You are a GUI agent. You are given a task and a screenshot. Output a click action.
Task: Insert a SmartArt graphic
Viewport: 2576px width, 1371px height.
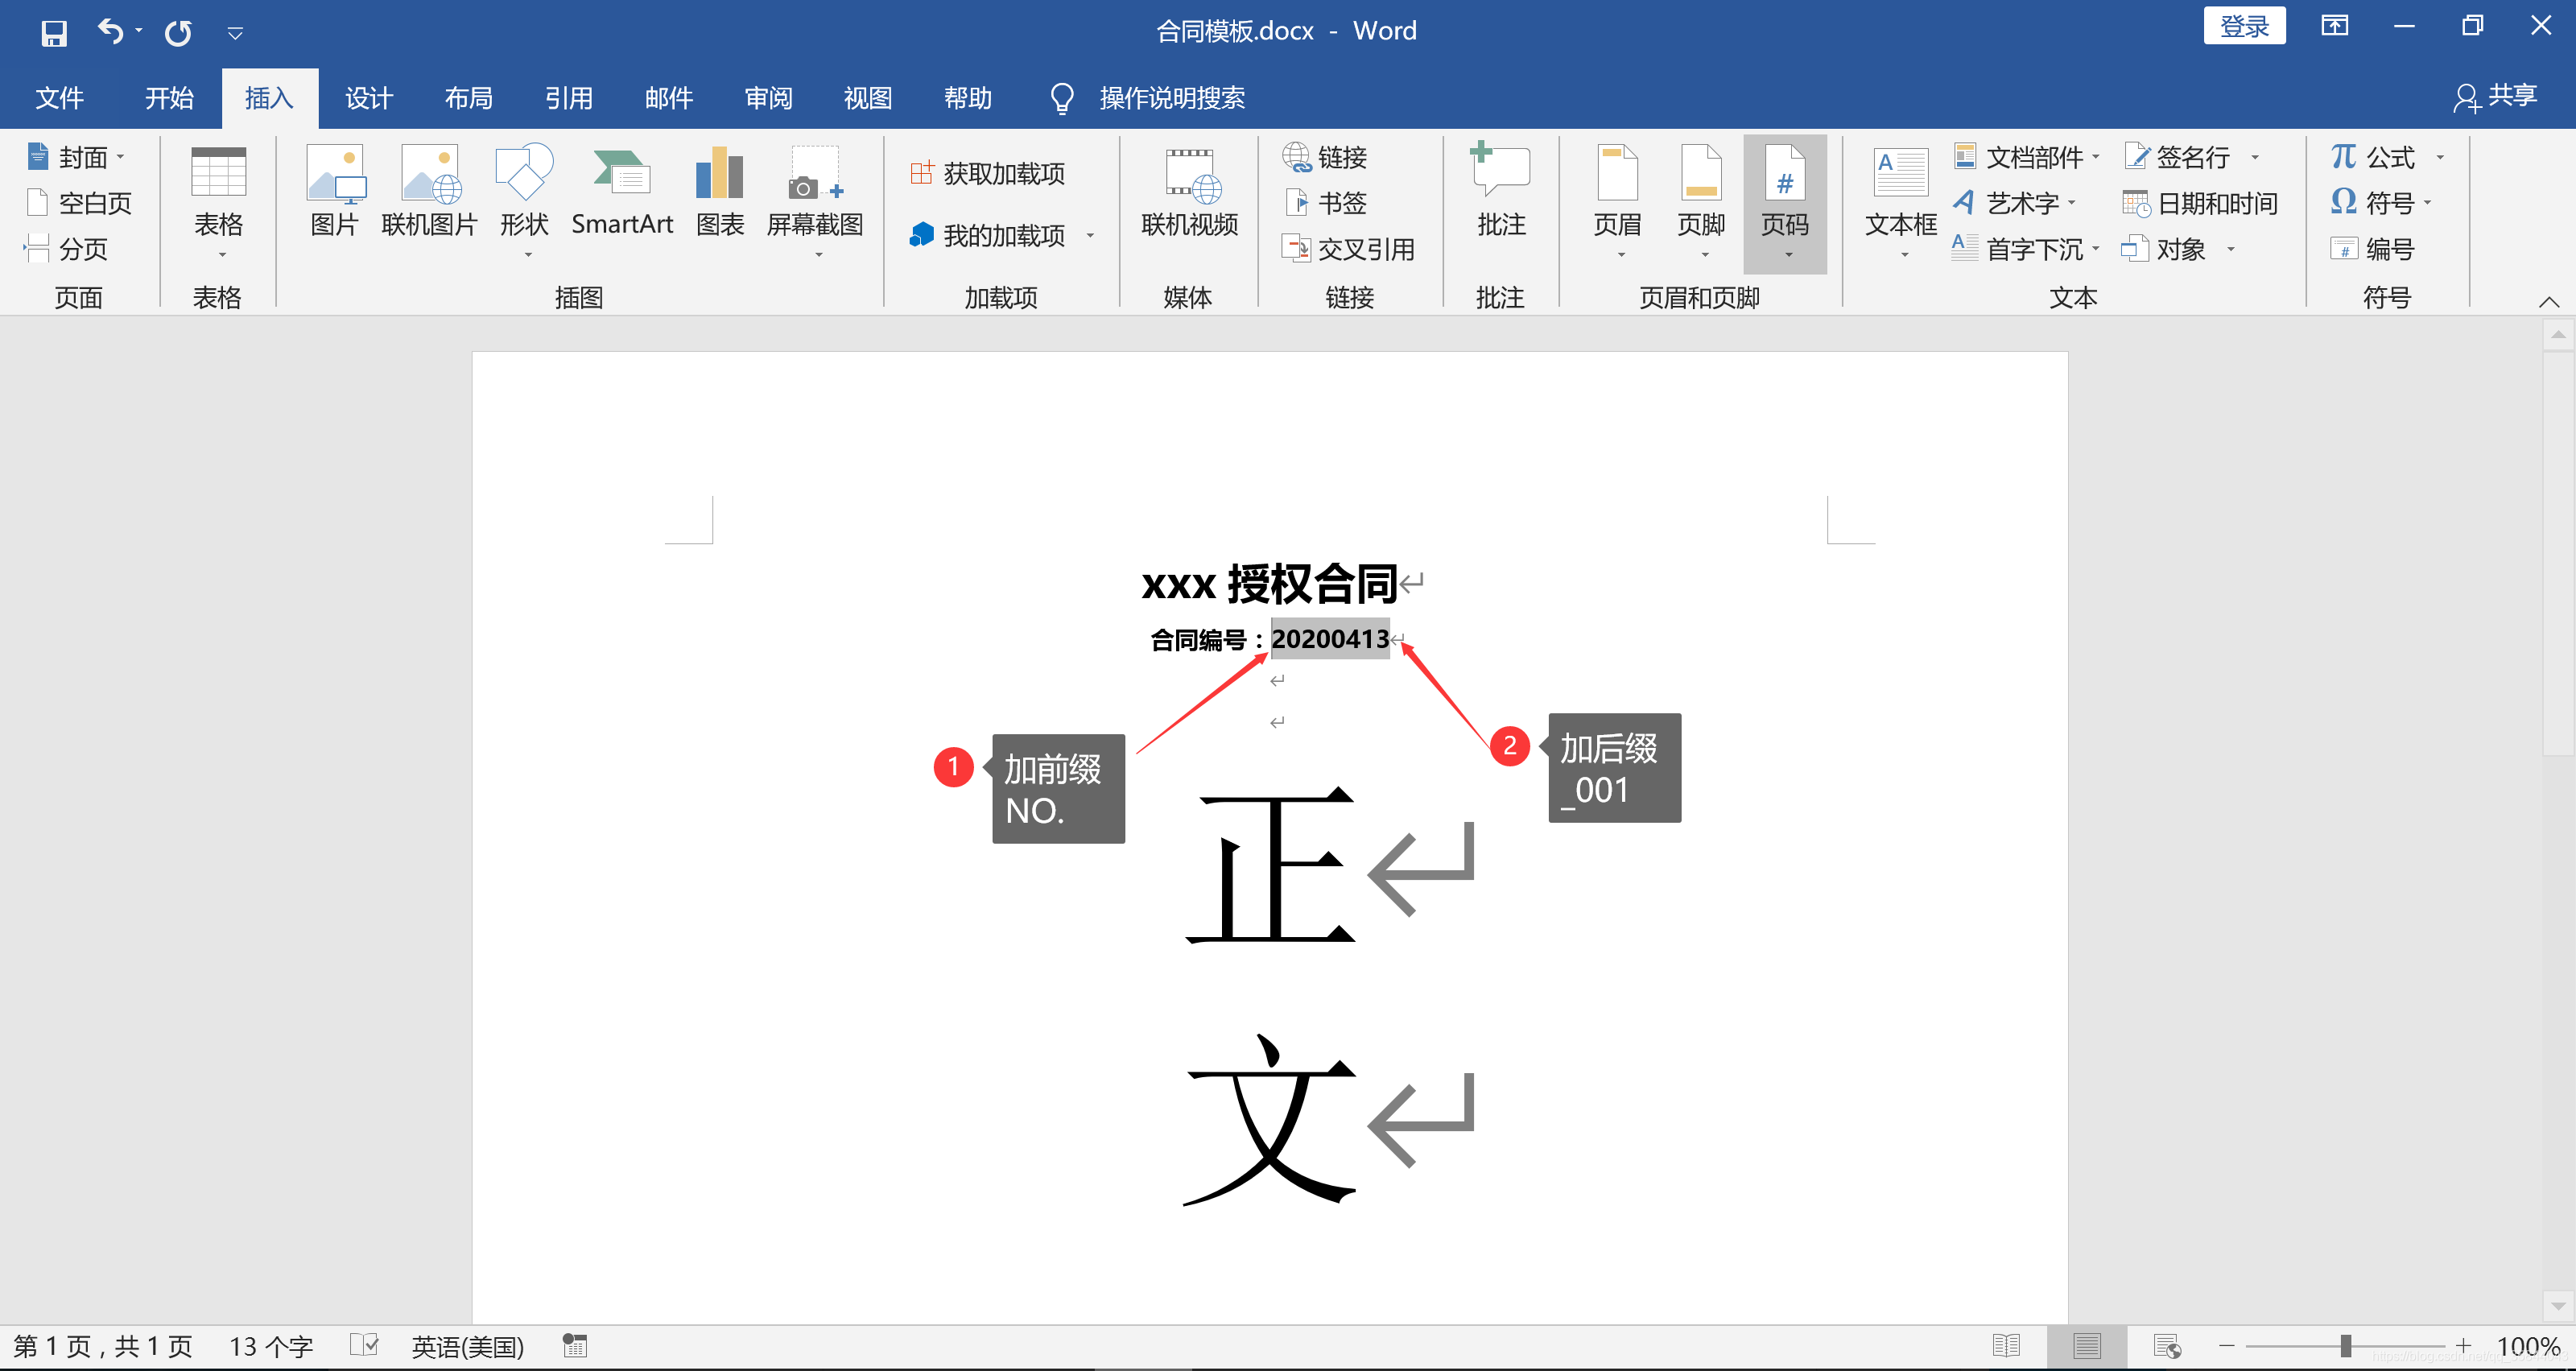point(621,192)
